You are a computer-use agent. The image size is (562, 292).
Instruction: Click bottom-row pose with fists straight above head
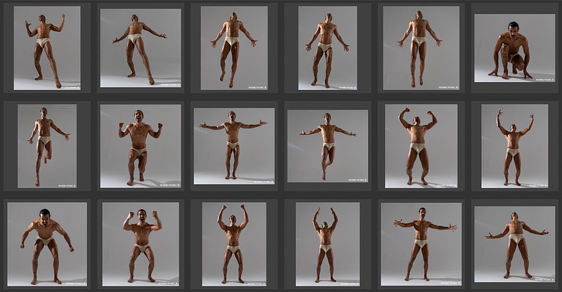234,244
